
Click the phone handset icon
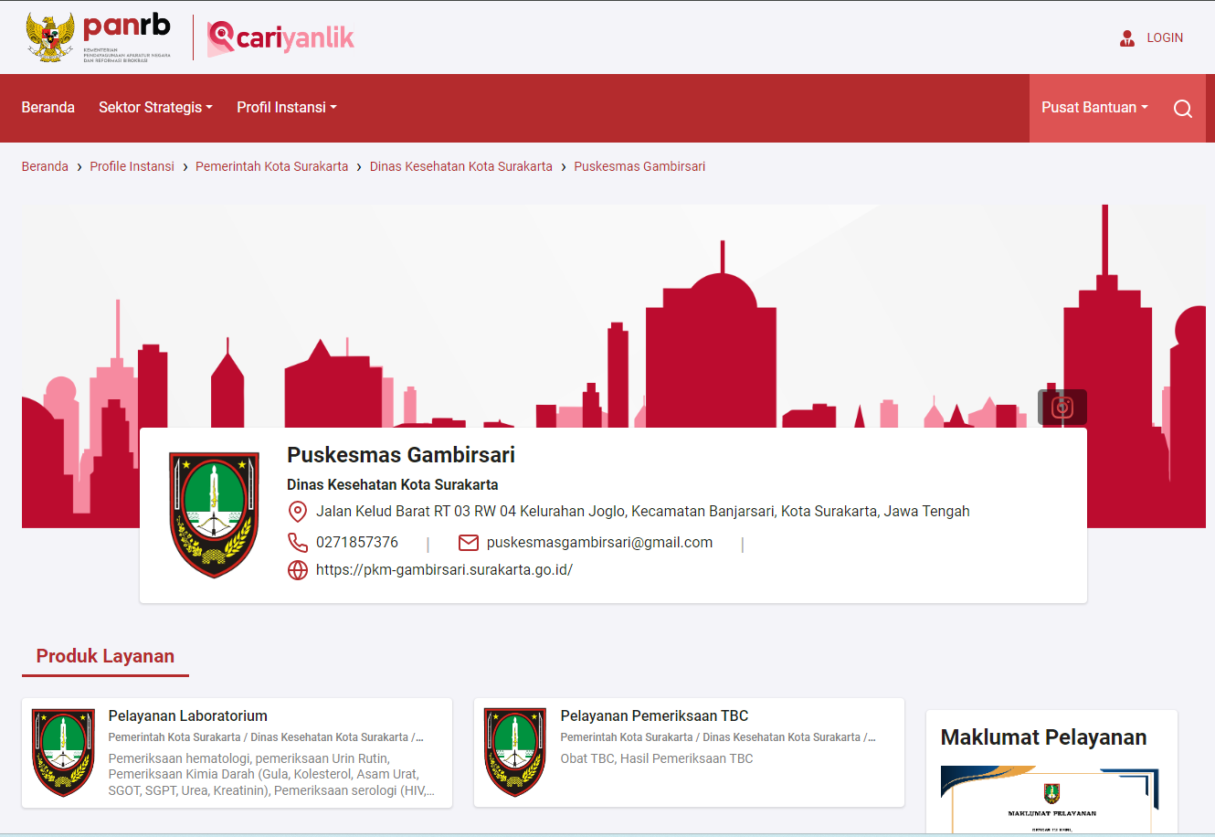pyautogui.click(x=298, y=543)
